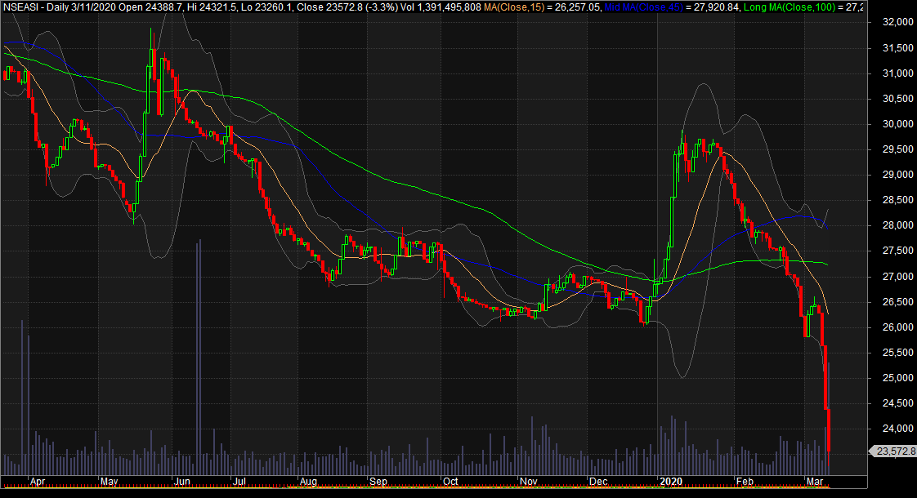Select the Jun marker on the time axis
The height and width of the screenshot is (498, 917).
(x=182, y=482)
